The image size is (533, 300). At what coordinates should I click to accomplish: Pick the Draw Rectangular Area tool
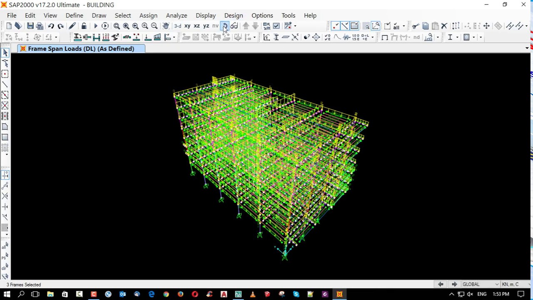point(5,137)
